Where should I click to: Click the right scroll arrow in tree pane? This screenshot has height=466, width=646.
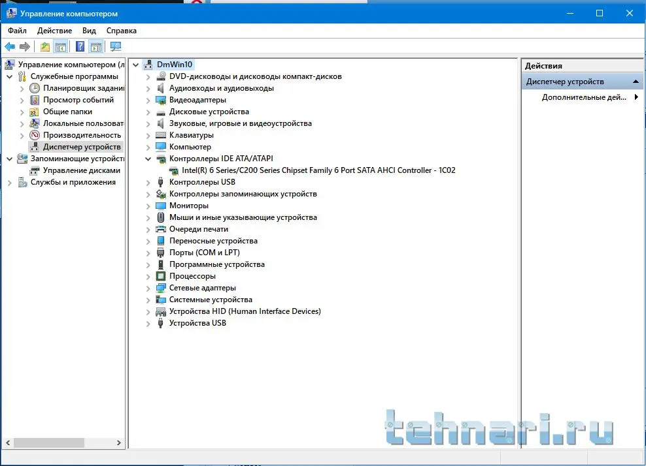(x=118, y=443)
